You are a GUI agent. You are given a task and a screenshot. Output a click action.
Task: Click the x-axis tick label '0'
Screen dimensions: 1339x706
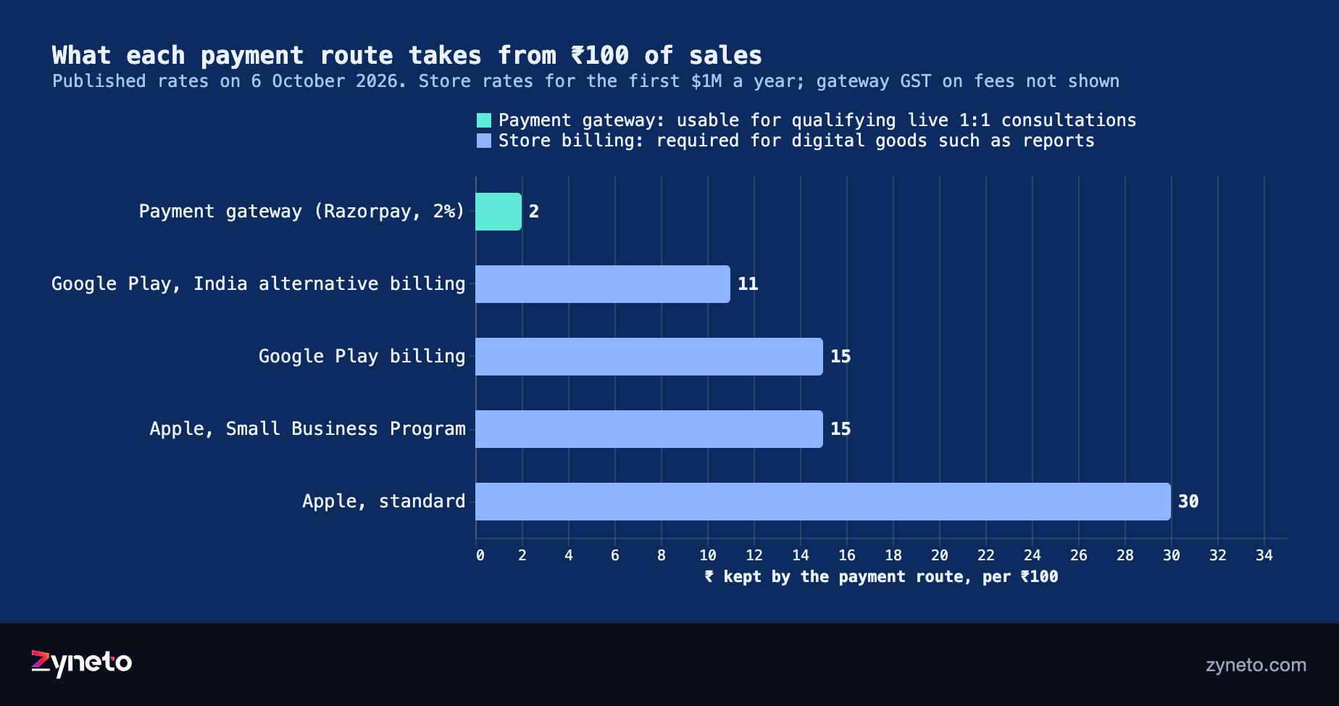[480, 555]
